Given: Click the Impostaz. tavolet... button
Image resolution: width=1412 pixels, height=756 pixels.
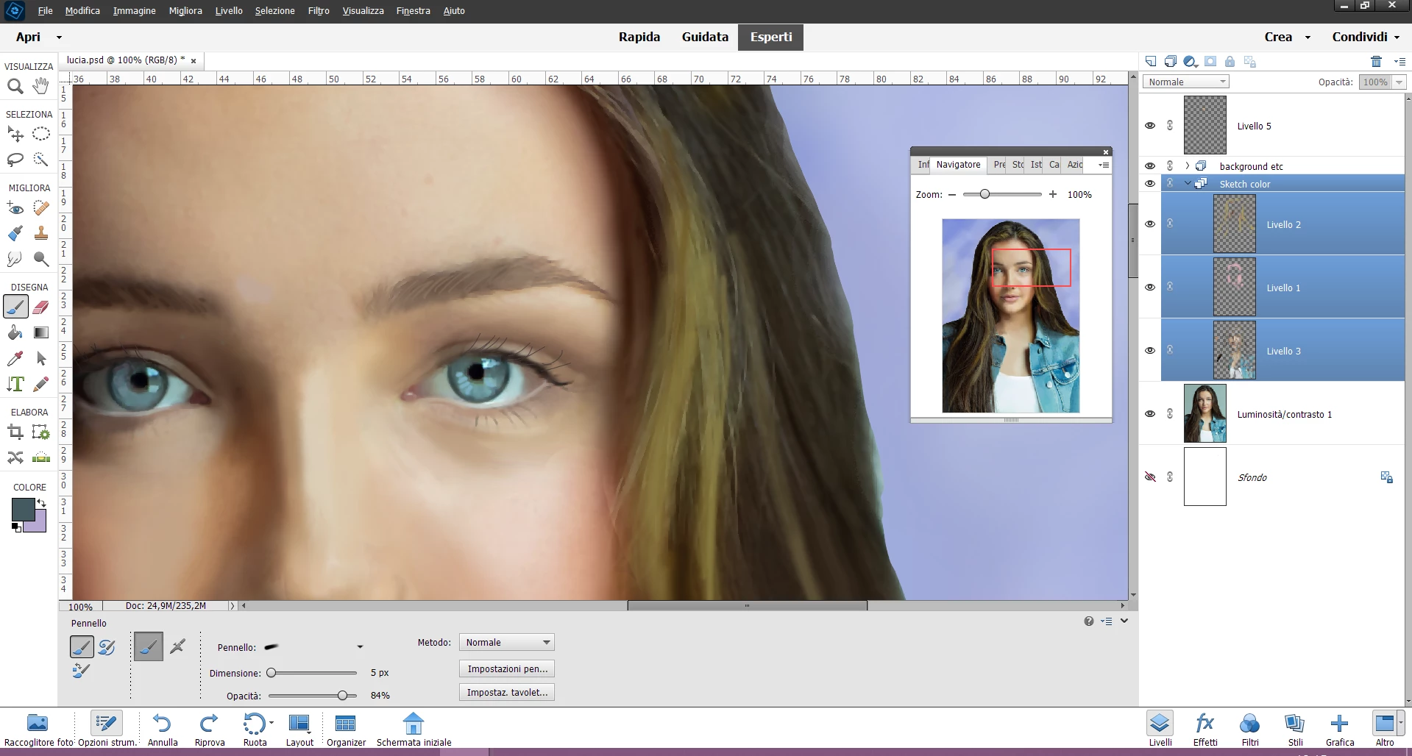Looking at the screenshot, I should 507,693.
